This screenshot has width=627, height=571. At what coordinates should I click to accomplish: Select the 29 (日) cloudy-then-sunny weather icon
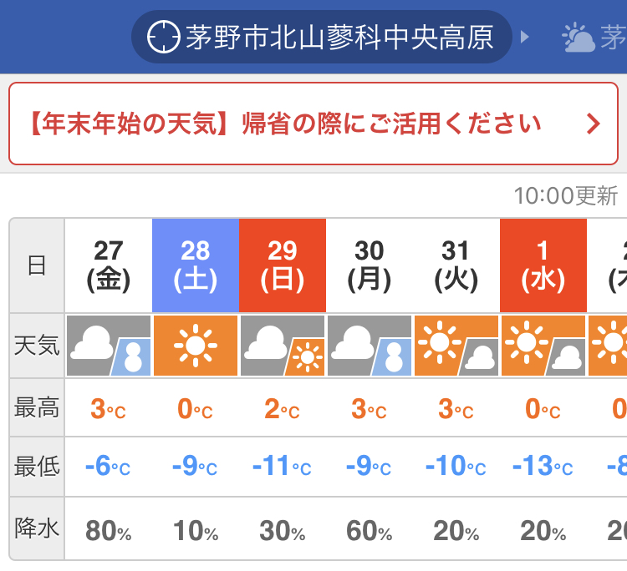pyautogui.click(x=283, y=346)
